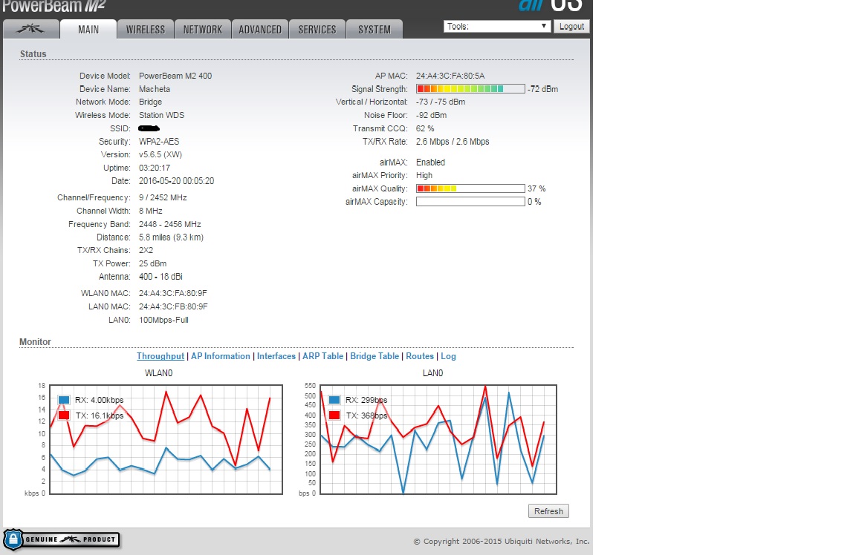Screen dimensions: 856x555
Task: Open the SERVICES tab
Action: click(x=317, y=30)
